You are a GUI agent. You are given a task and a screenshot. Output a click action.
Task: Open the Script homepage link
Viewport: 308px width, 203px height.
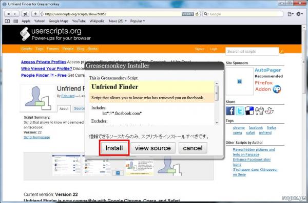pyautogui.click(x=37, y=137)
